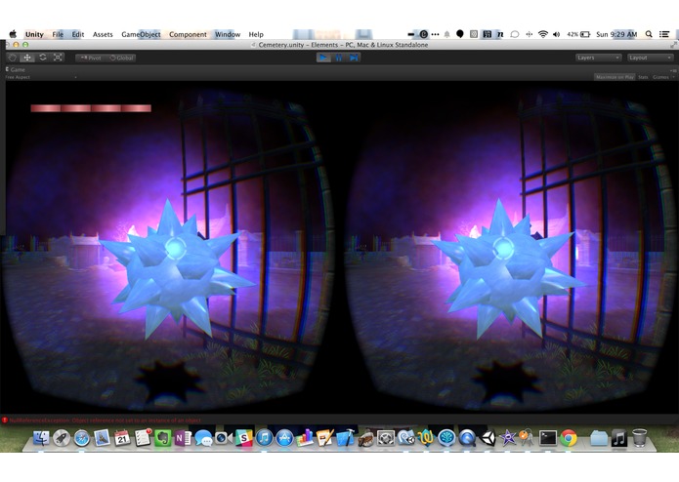Toggle Global handle rotation mode
679x482 pixels.
point(121,58)
